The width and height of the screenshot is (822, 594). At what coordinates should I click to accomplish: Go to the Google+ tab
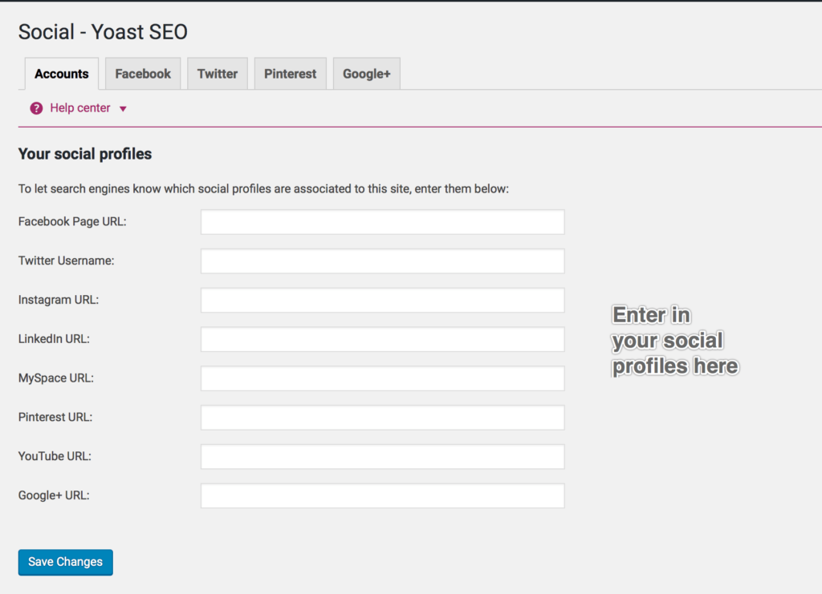pos(366,74)
